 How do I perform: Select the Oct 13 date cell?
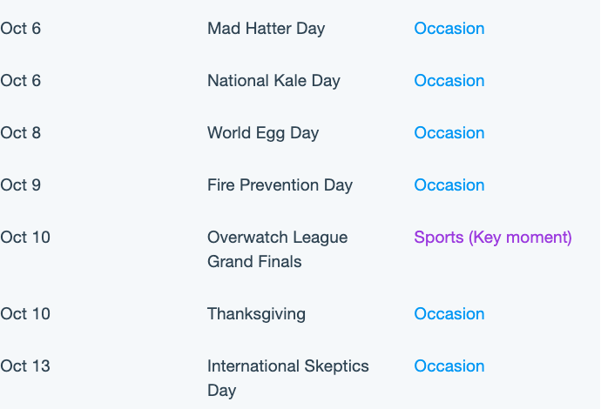click(25, 366)
